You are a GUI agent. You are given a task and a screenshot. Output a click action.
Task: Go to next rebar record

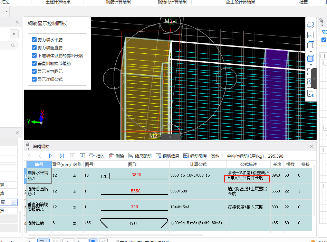pyautogui.click(x=50, y=156)
